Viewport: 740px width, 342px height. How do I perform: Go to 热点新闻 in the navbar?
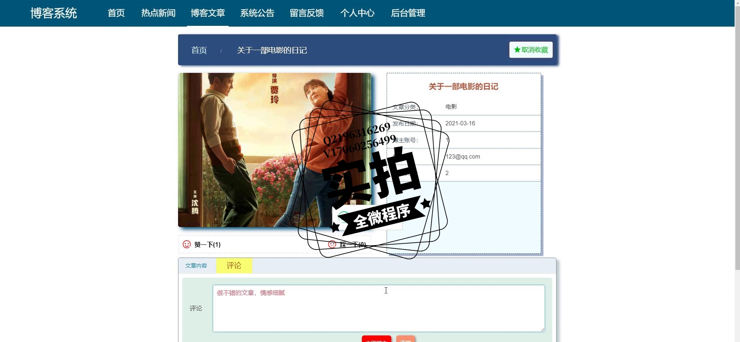tap(158, 13)
